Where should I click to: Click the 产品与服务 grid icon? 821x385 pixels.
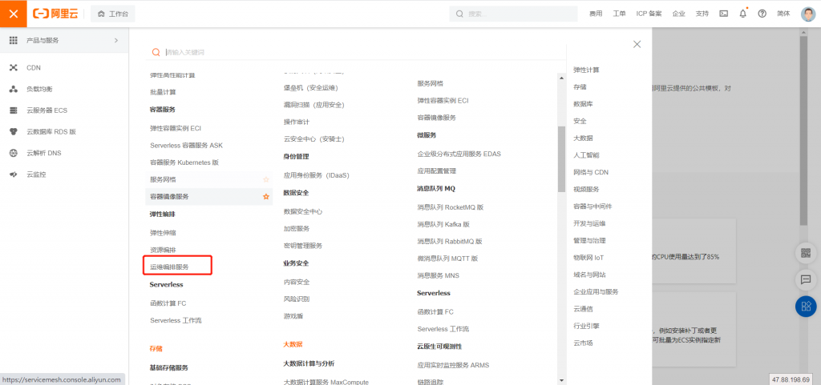point(14,40)
